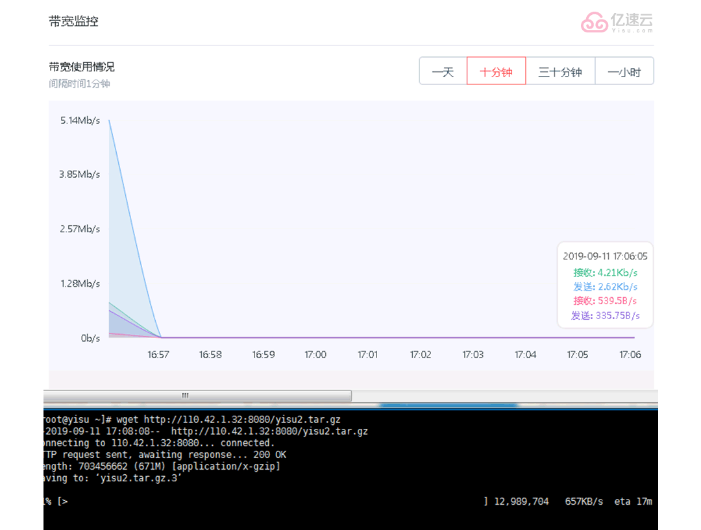Select the 一天 time range tab
Screen dimensions: 701x530
pos(443,71)
